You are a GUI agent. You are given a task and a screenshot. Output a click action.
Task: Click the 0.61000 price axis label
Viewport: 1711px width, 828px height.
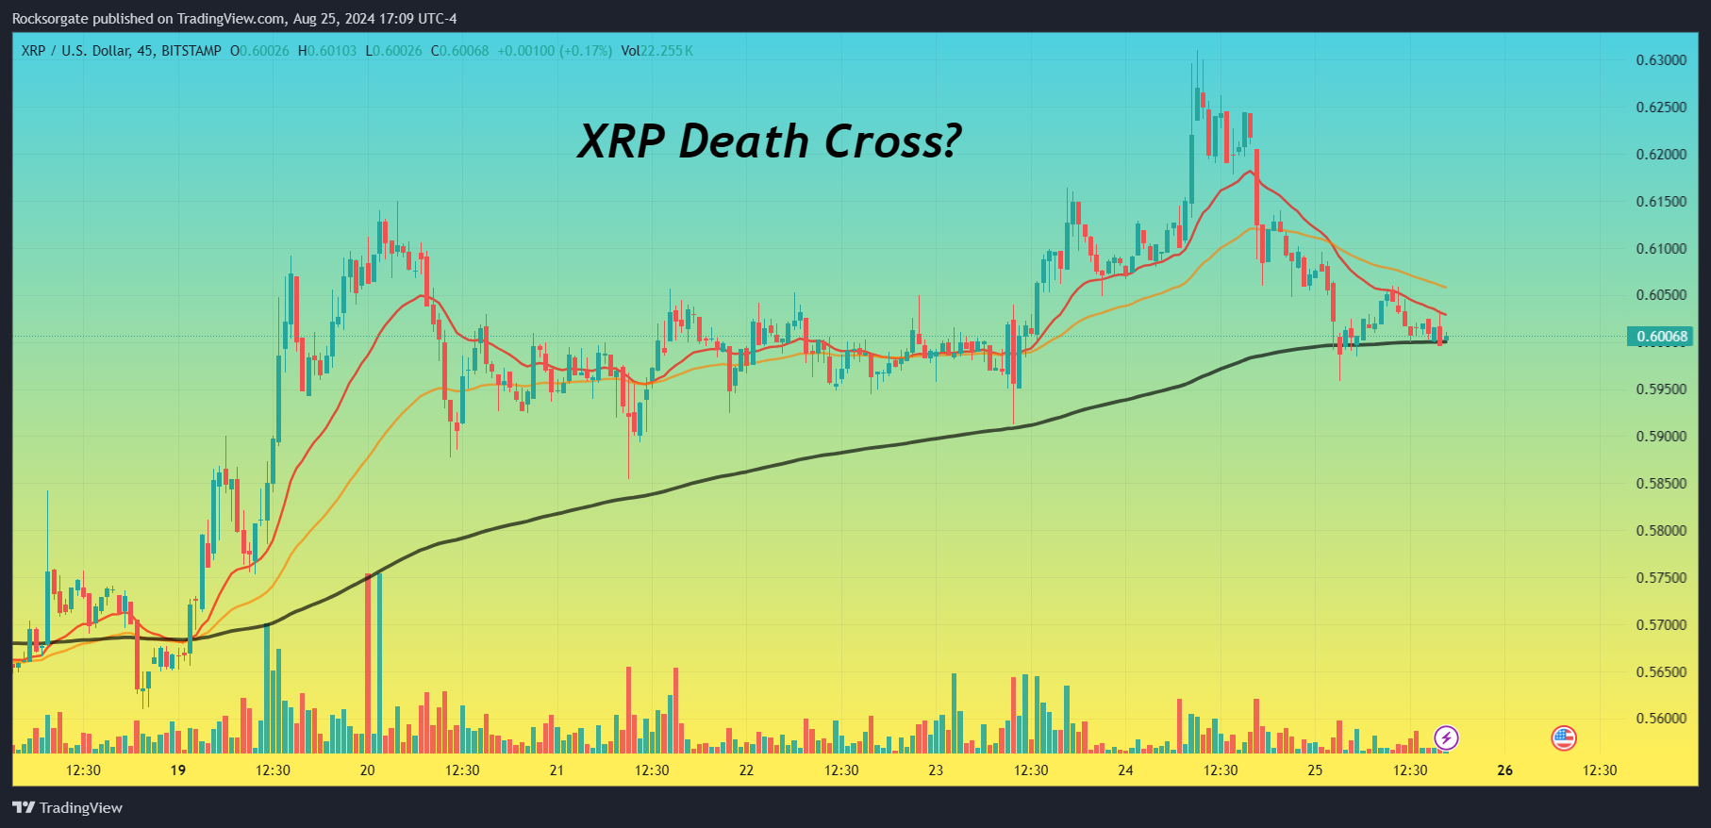point(1661,249)
